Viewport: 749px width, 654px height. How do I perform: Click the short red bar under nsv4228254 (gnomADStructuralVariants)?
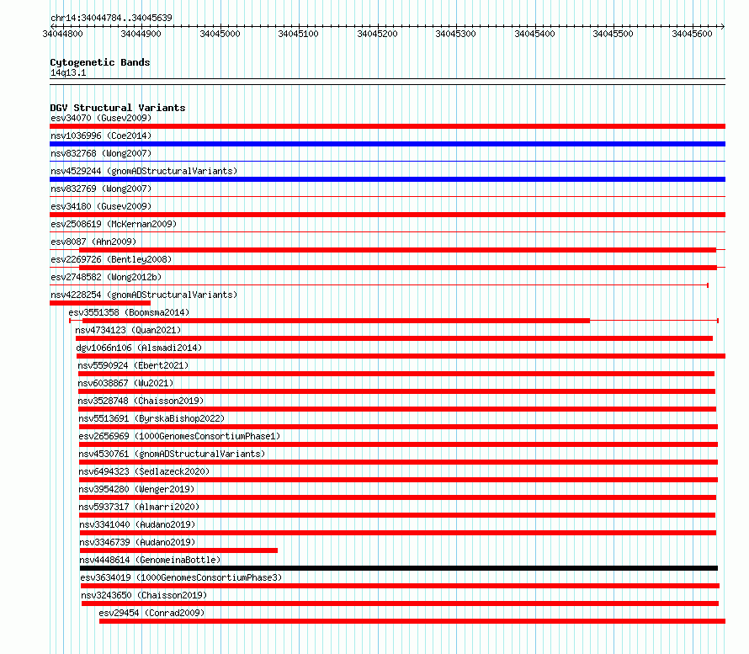point(100,303)
